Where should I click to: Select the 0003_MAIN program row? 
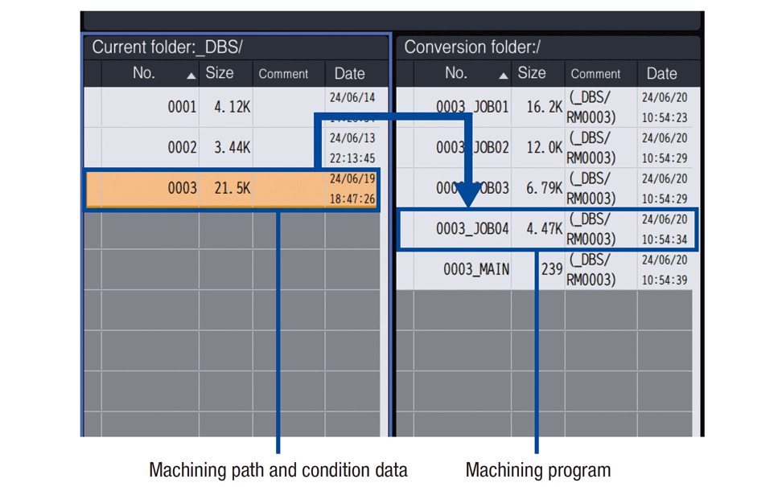click(475, 269)
